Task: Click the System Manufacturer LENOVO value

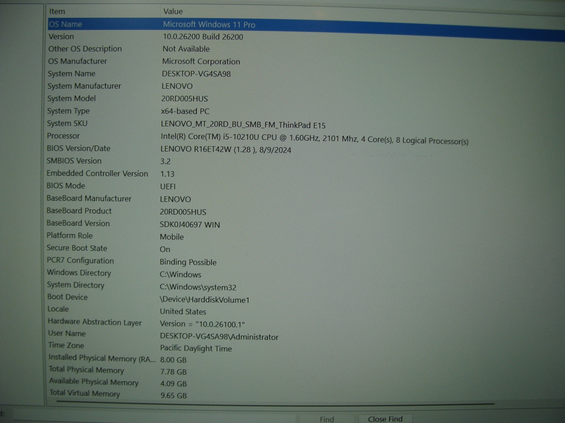Action: tap(177, 86)
